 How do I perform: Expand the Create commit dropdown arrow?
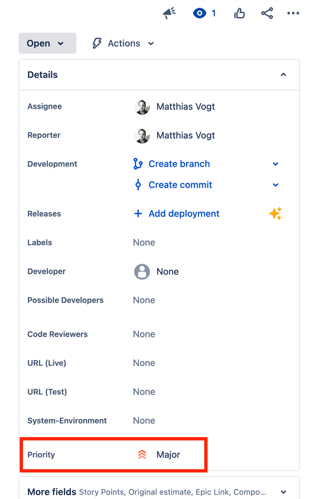pyautogui.click(x=276, y=185)
